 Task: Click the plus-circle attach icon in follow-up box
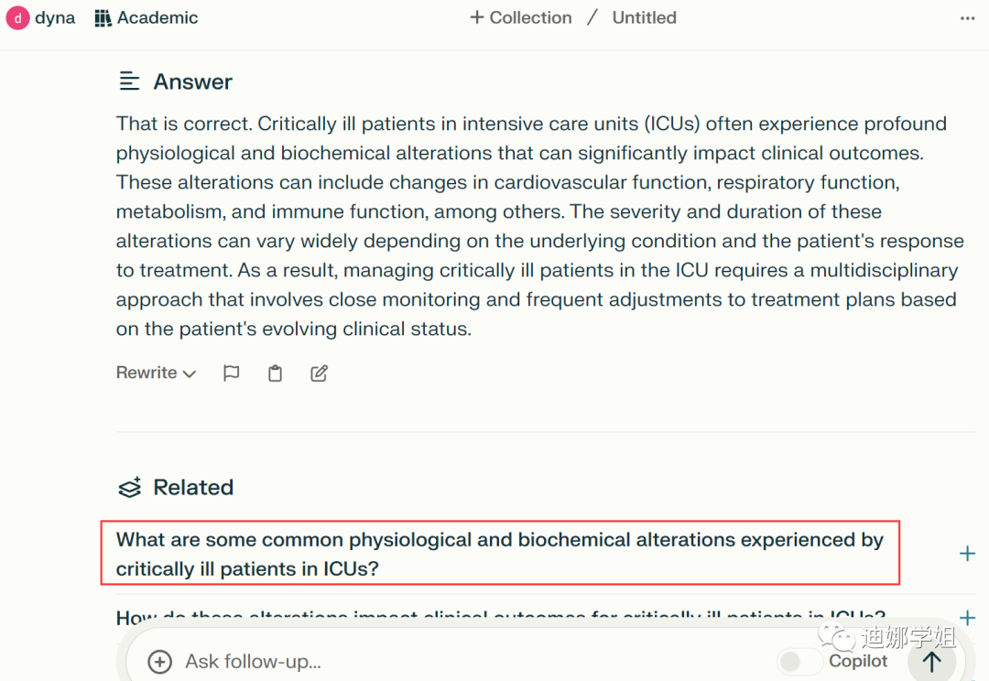[160, 662]
